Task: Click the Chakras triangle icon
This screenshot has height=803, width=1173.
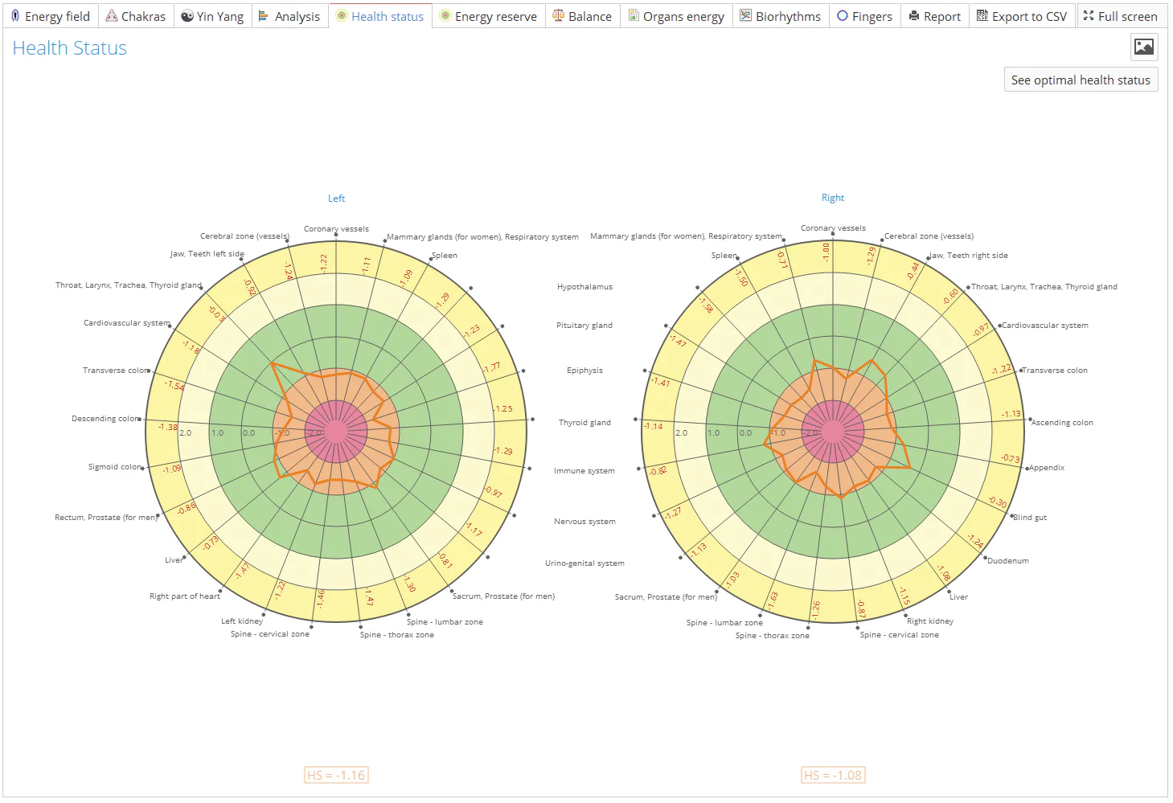Action: [x=112, y=16]
